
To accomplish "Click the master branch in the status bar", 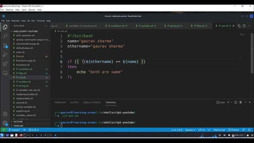I will tap(14, 130).
